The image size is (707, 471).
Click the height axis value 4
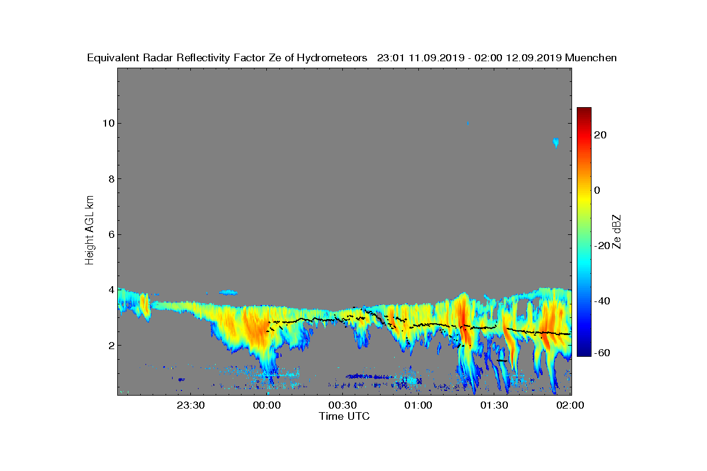coord(111,290)
